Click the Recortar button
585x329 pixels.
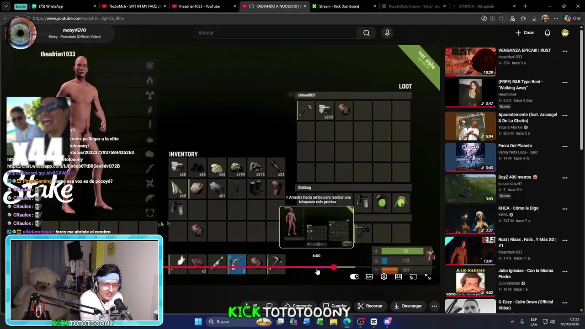[370, 306]
